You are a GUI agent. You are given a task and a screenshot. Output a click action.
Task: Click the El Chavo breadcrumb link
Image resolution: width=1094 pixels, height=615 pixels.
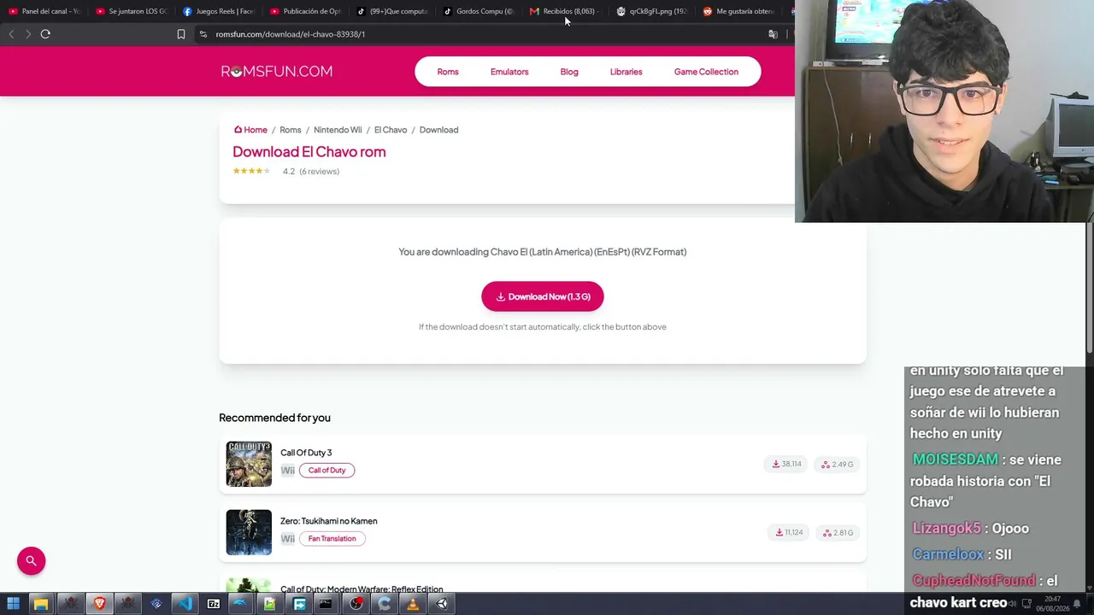pyautogui.click(x=391, y=130)
